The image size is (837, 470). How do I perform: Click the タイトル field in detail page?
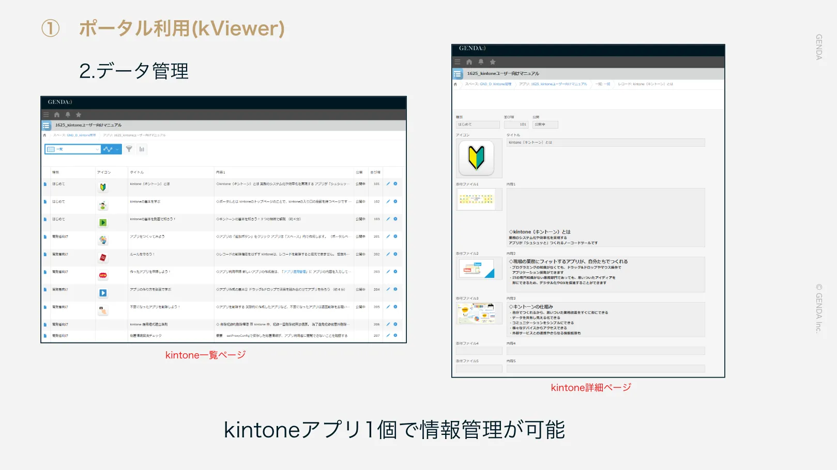tap(605, 143)
